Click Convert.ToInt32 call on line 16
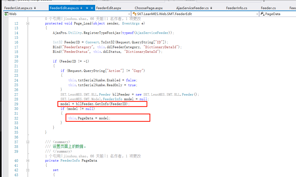 click(100, 42)
